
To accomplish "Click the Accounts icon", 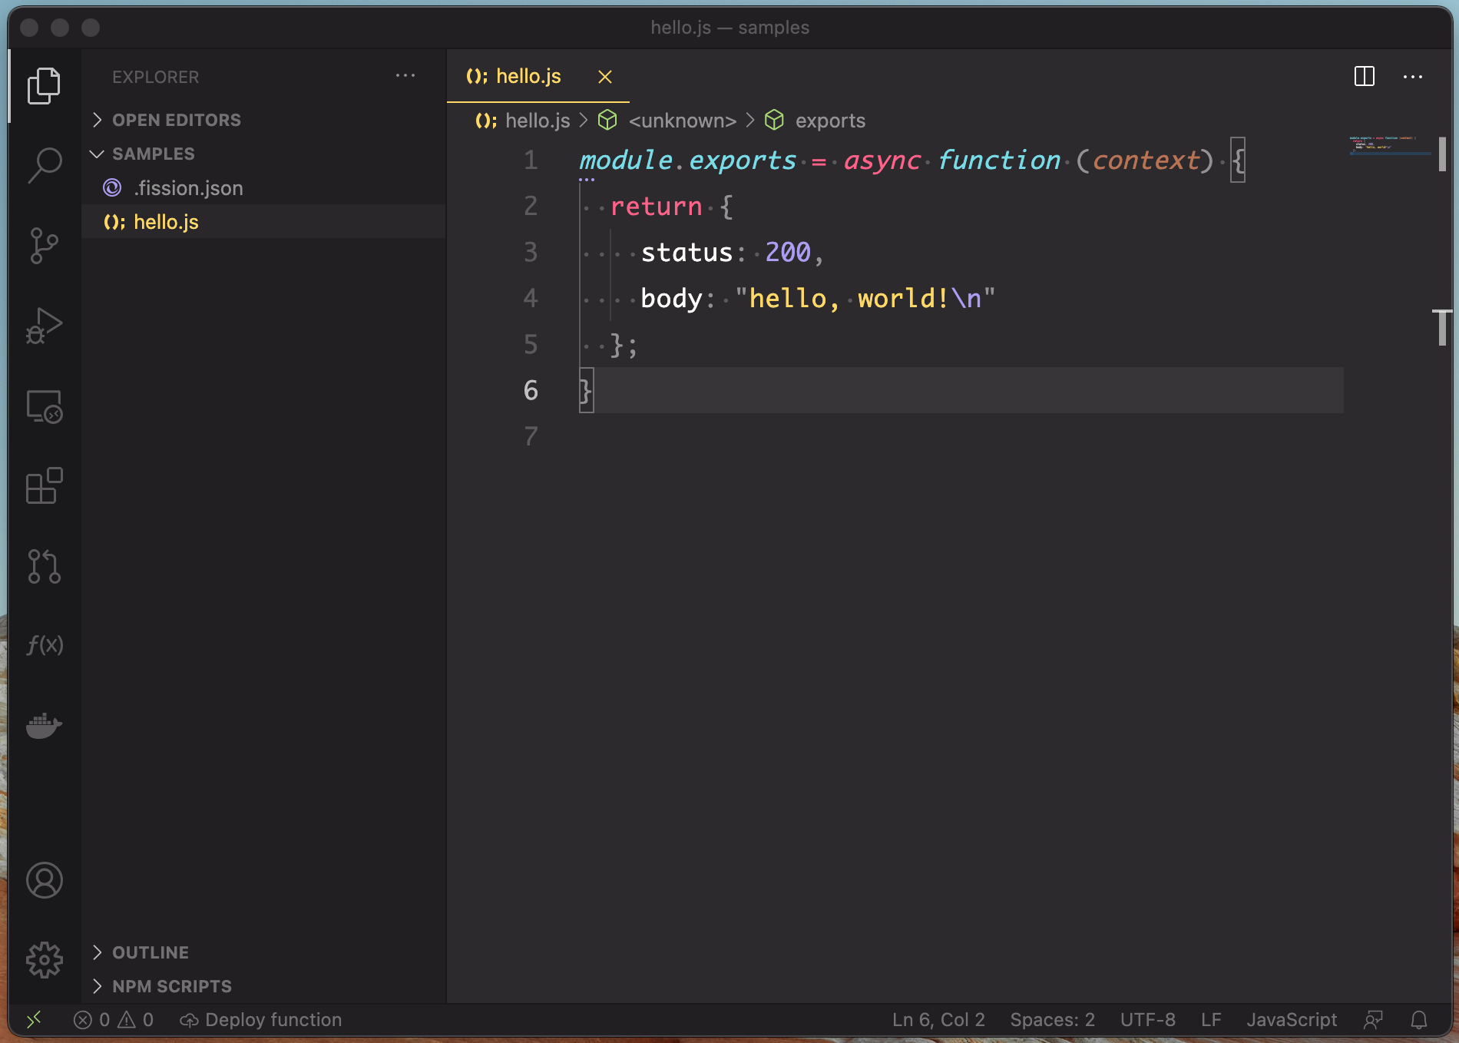I will pos(45,880).
